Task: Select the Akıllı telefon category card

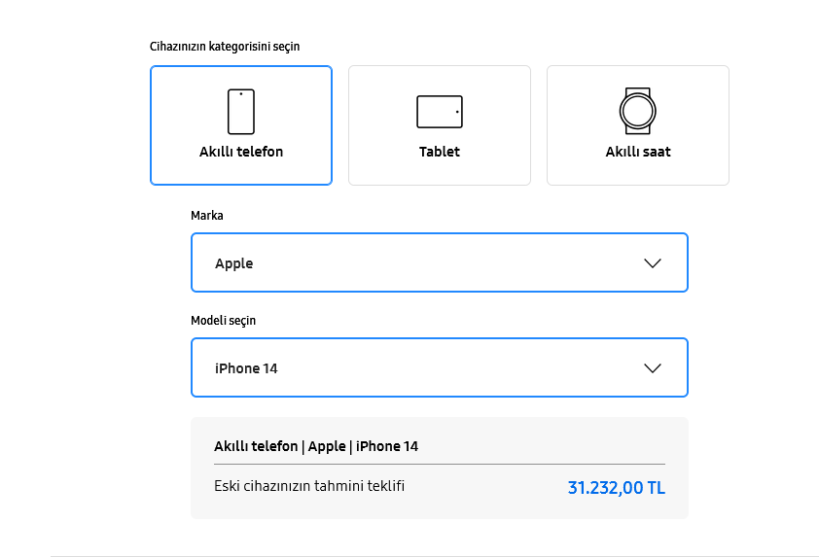Action: (x=241, y=125)
